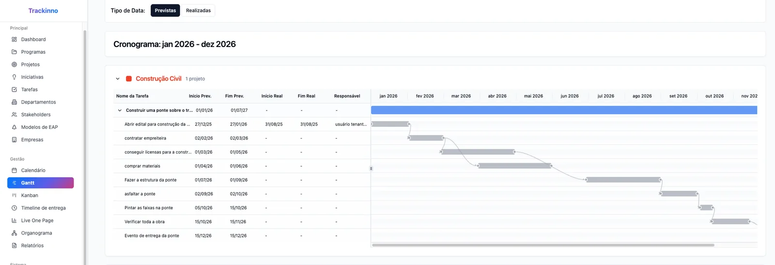Click the Programas folder icon
775x265 pixels.
(x=14, y=52)
